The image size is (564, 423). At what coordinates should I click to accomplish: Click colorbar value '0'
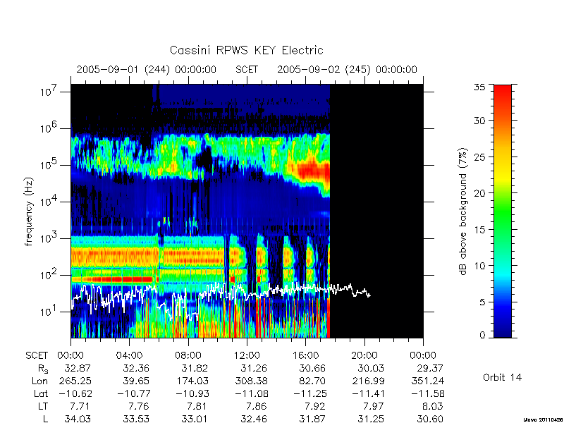coord(482,336)
